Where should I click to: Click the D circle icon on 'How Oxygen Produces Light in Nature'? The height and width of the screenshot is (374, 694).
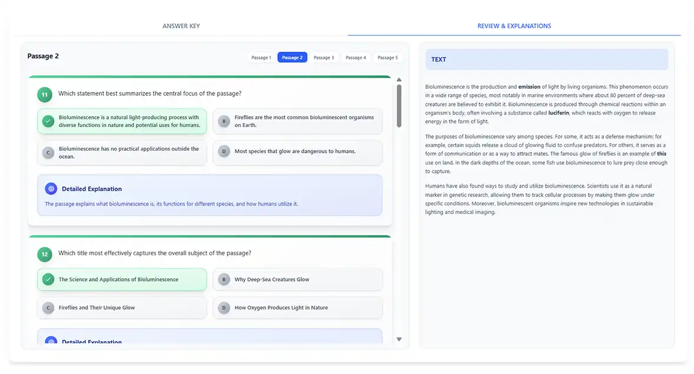[x=224, y=307]
